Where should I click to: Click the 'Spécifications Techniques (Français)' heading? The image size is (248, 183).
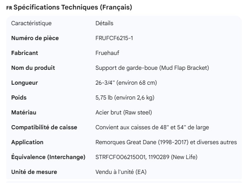point(73,8)
